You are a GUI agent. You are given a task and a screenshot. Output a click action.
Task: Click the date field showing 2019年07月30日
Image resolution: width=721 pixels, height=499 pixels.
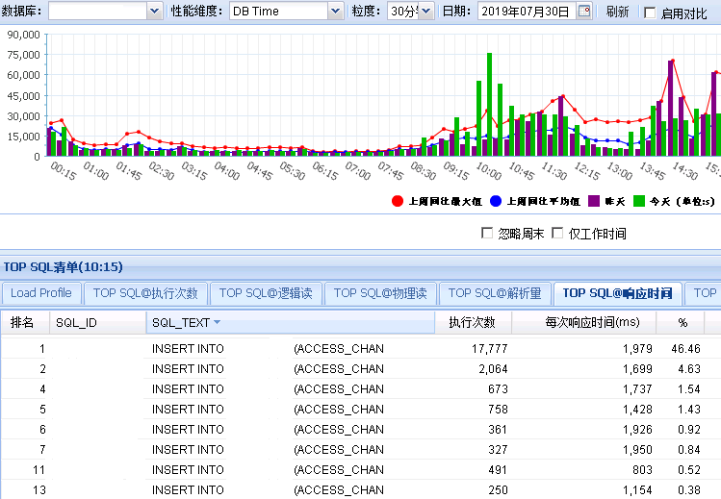pos(525,12)
